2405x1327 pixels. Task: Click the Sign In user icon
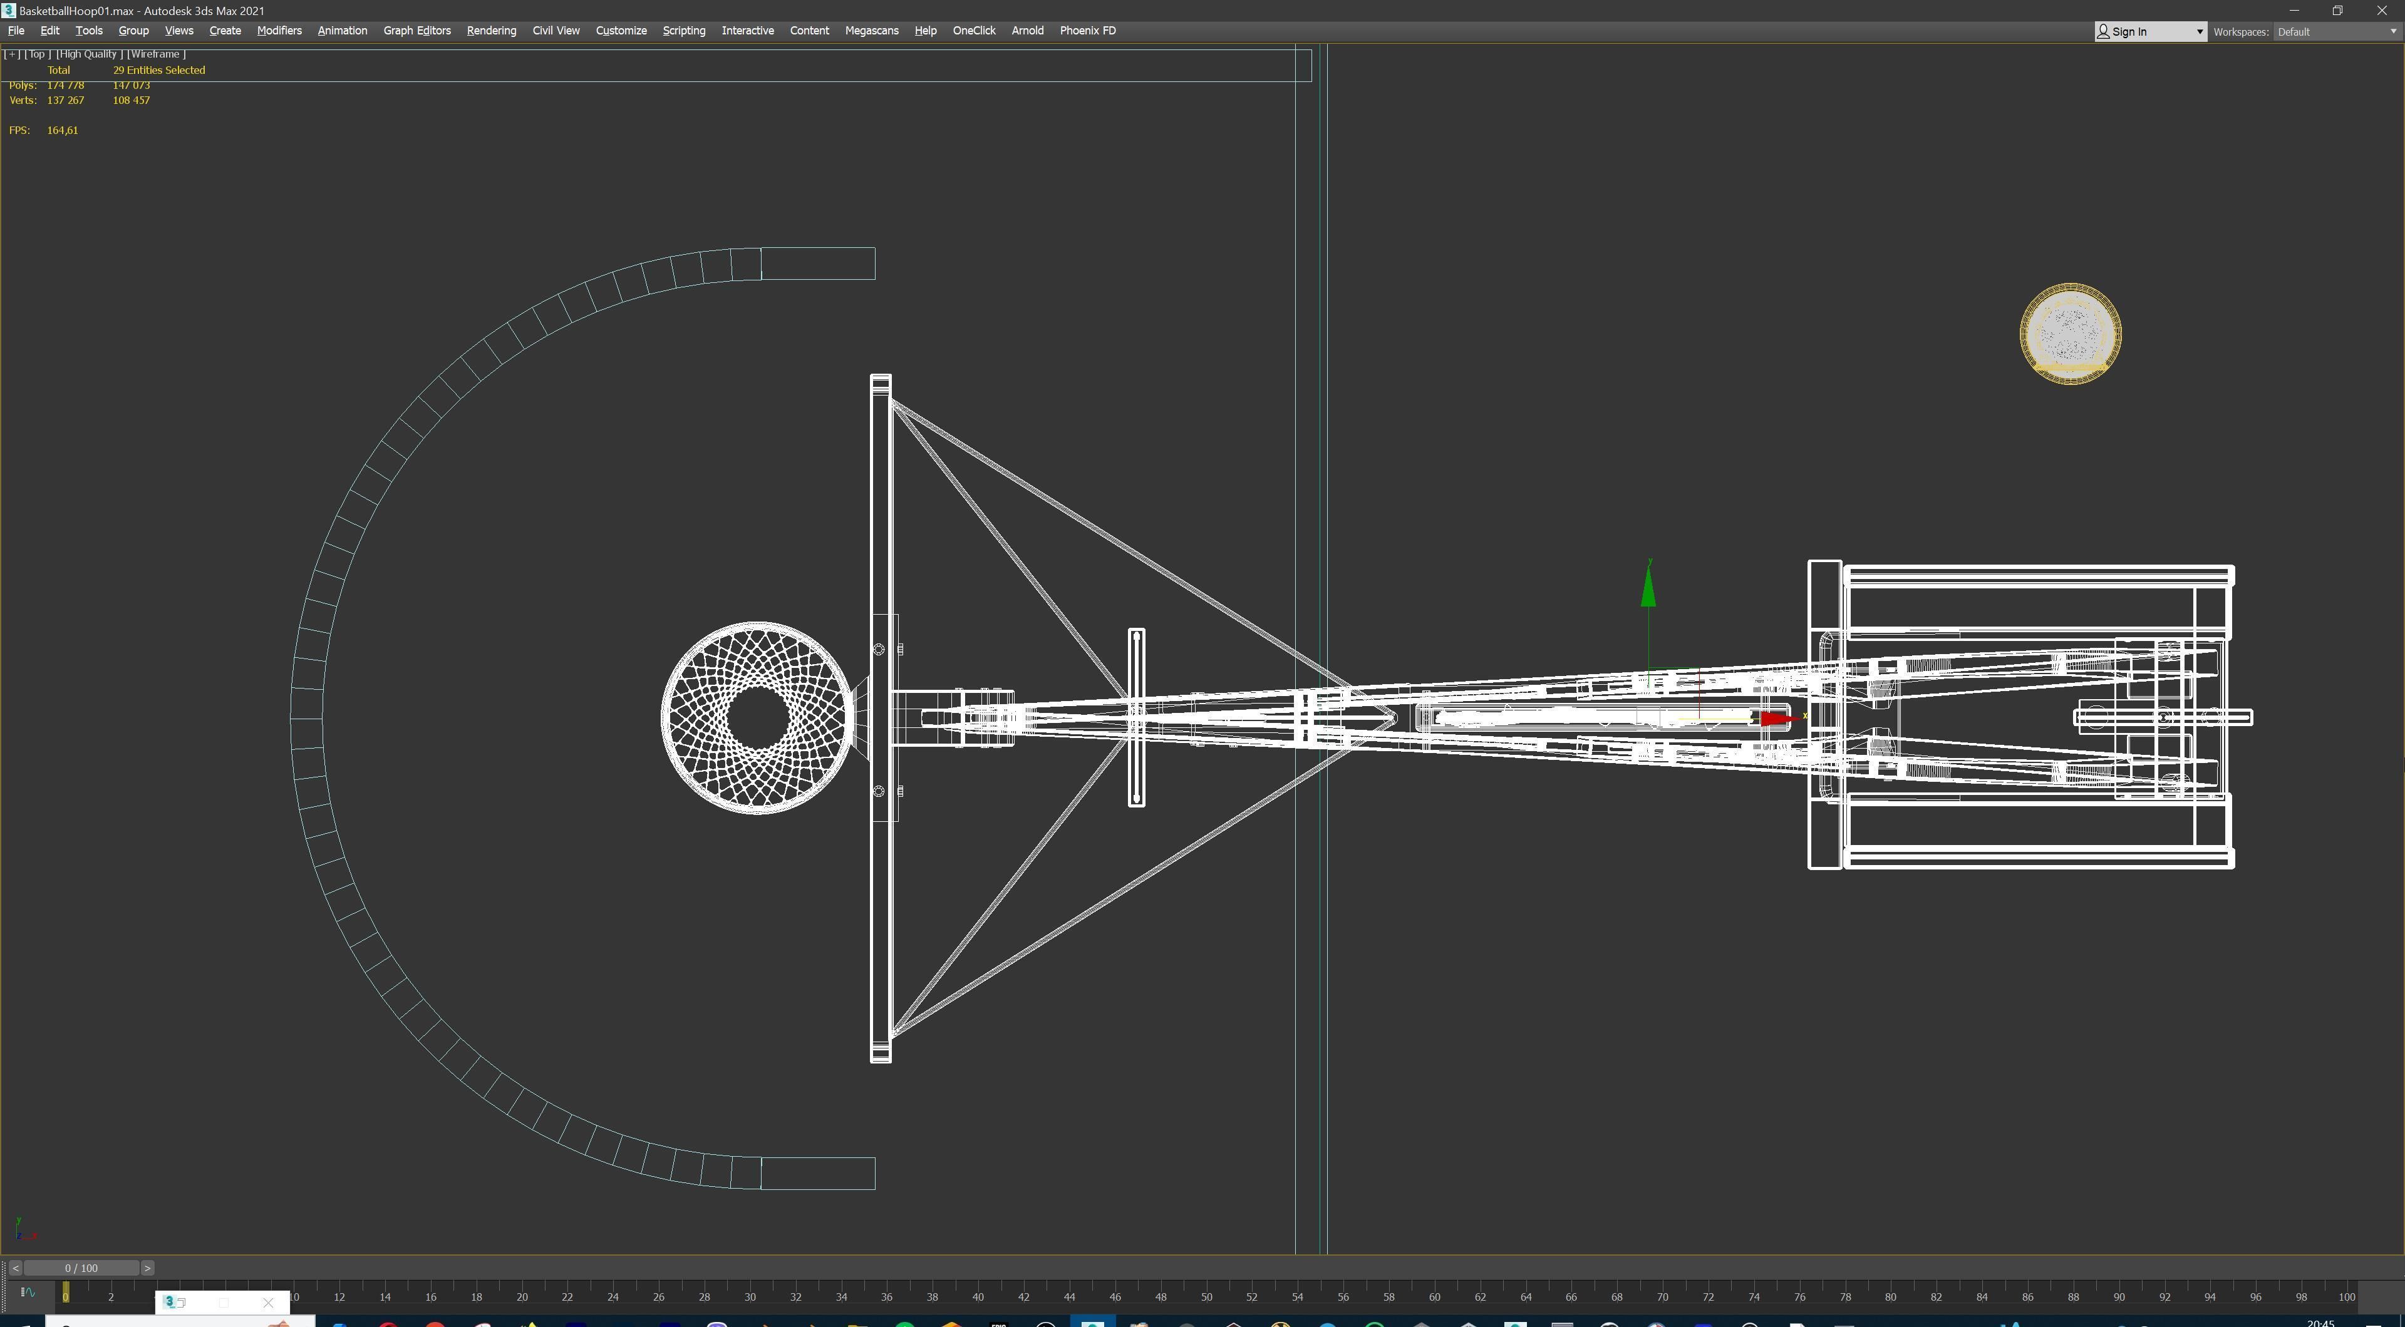tap(2104, 32)
